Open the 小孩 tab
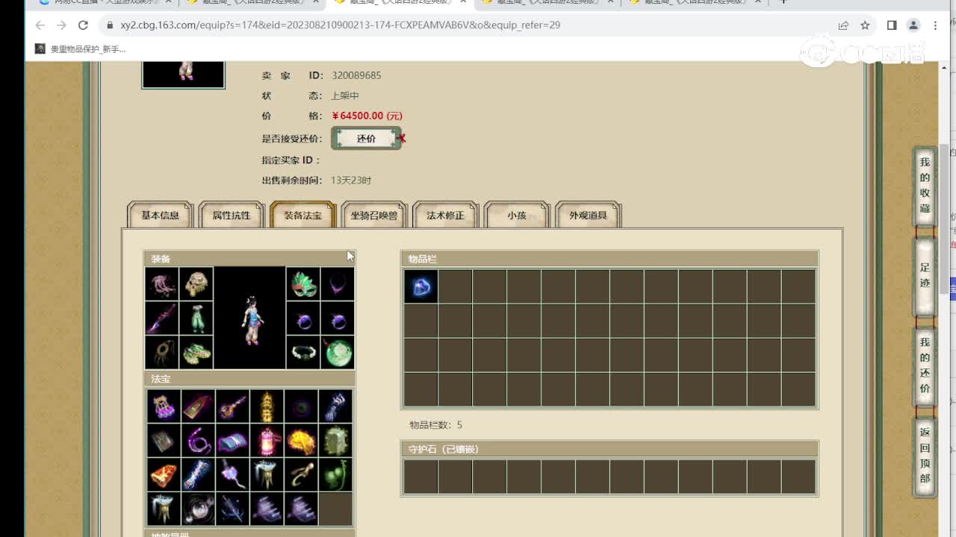The image size is (956, 537). (x=517, y=216)
